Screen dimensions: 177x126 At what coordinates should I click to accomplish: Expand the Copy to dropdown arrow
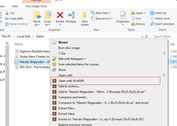click(x=49, y=25)
